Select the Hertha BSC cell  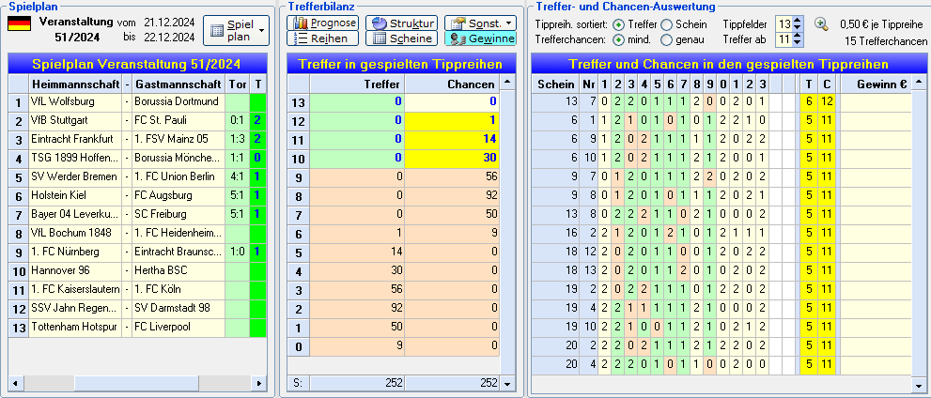pos(178,270)
